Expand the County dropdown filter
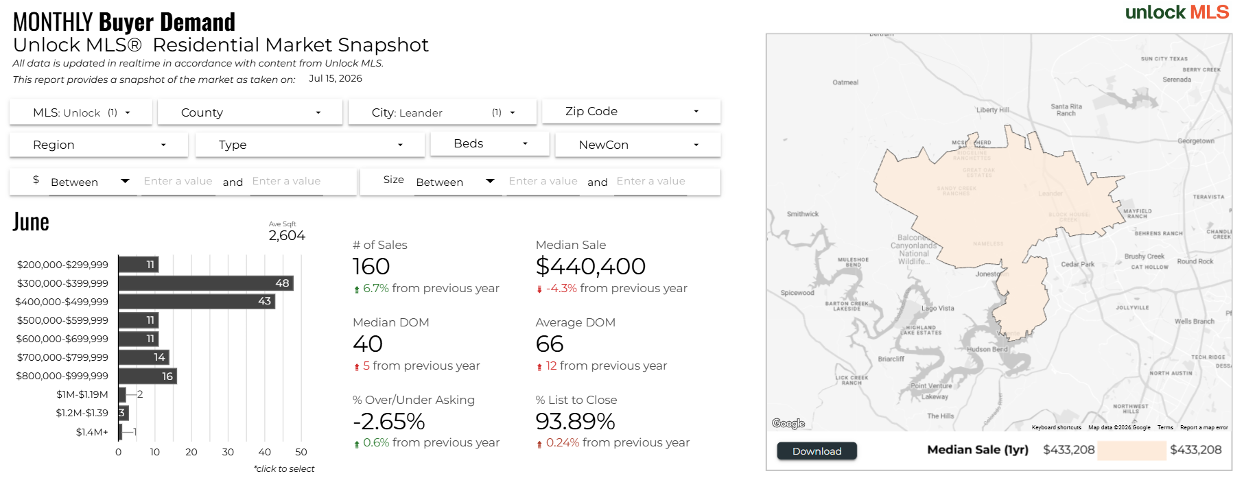The image size is (1244, 478). (250, 112)
